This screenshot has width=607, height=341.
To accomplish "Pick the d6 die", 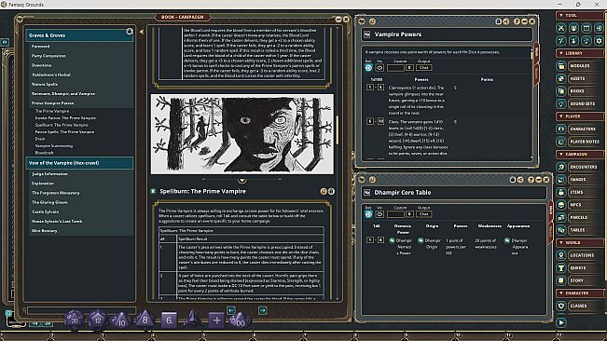I will [169, 321].
